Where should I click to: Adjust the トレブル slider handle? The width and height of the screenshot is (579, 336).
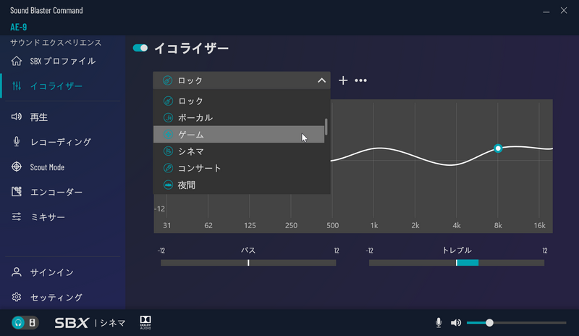coord(457,262)
